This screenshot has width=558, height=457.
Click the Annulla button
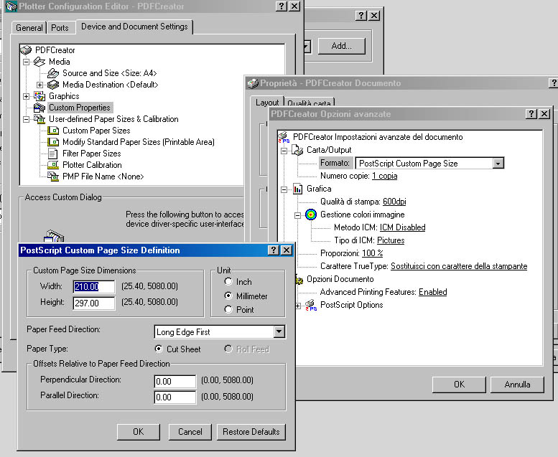(x=517, y=385)
